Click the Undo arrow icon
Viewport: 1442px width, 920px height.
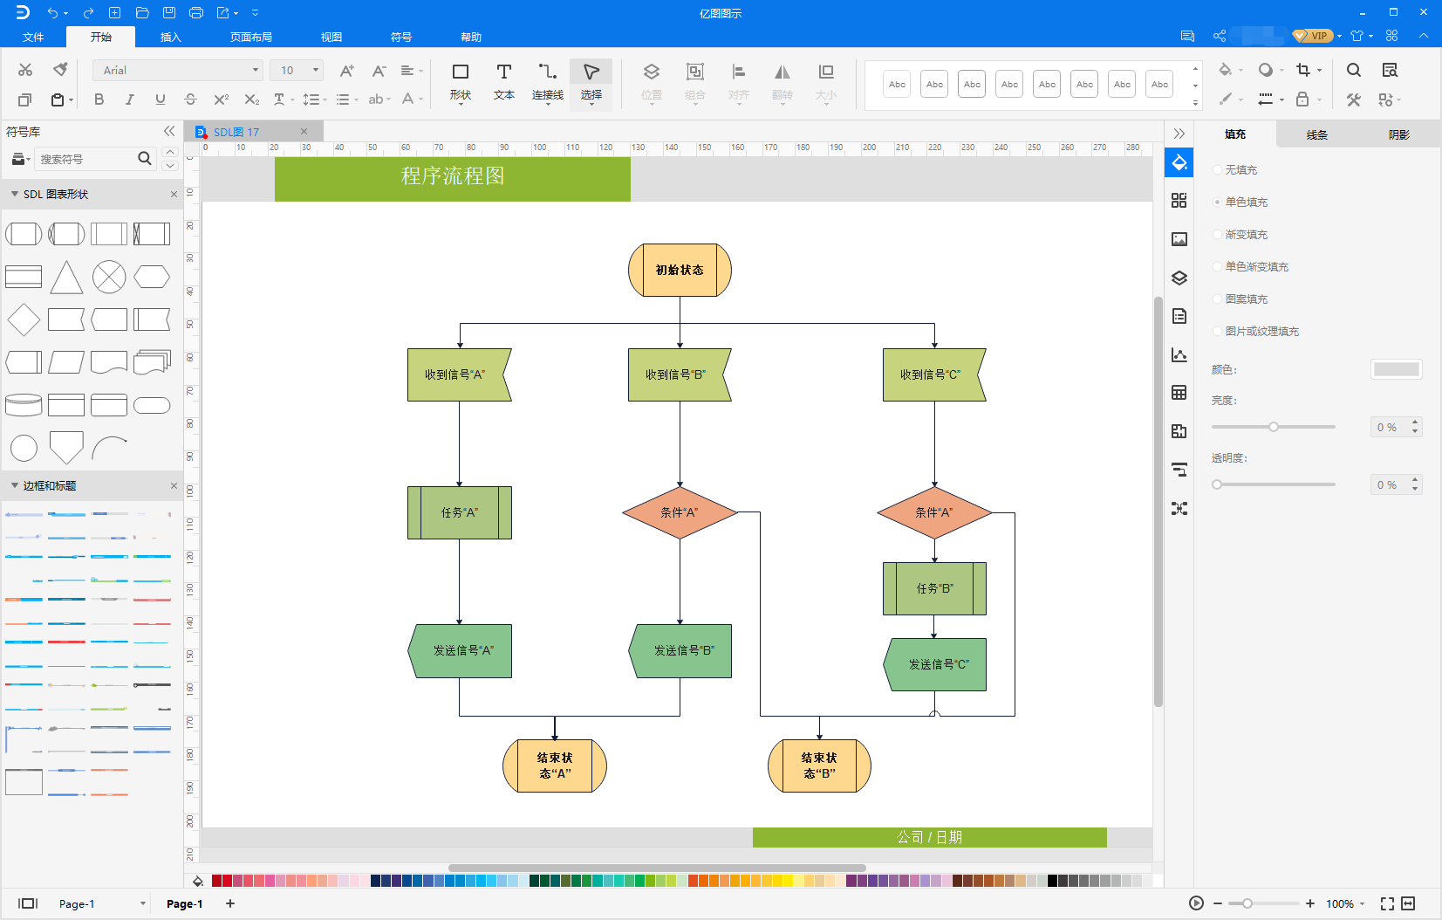(53, 12)
